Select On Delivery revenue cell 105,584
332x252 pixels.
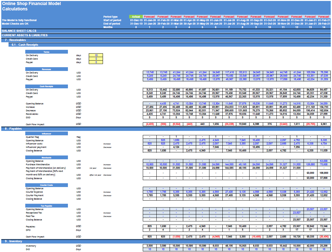pos(311,72)
